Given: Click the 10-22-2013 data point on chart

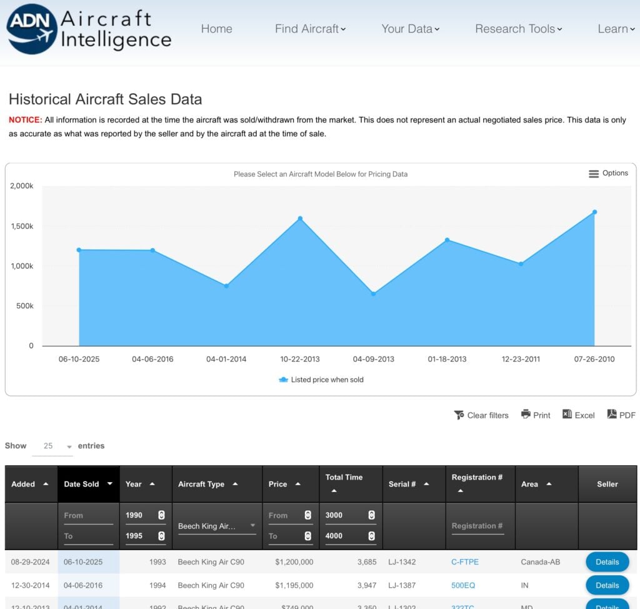Looking at the screenshot, I should point(300,218).
